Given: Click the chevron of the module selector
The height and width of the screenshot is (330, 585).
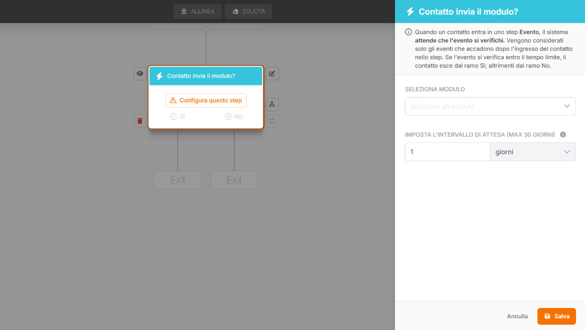Looking at the screenshot, I should 567,107.
